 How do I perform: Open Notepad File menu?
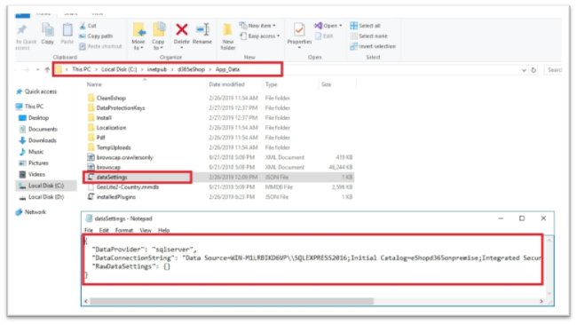(x=89, y=230)
